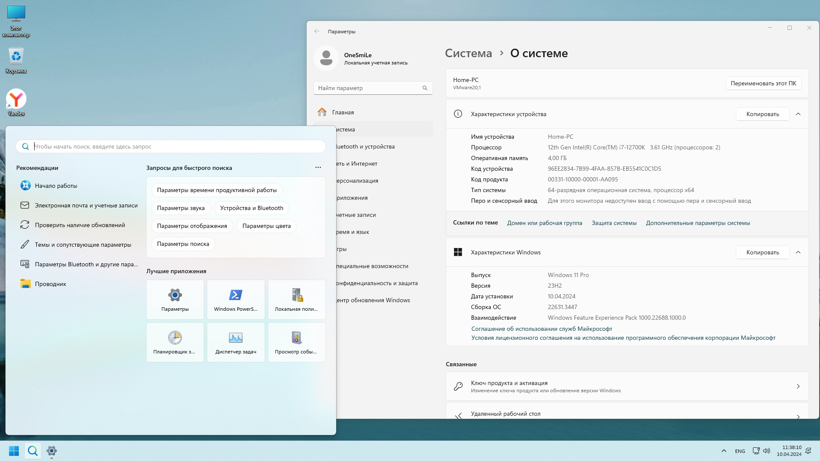Click the Переименовать этот ПК button
820x461 pixels.
(763, 83)
